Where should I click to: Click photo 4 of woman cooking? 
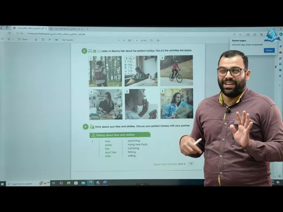point(106,104)
